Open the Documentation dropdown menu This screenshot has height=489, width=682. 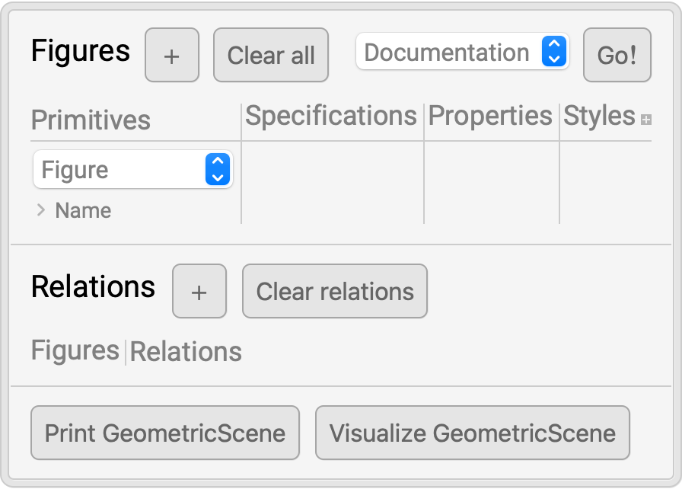pyautogui.click(x=462, y=53)
